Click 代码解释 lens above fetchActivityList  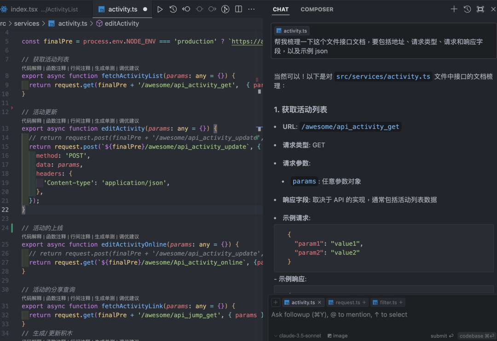pyautogui.click(x=31, y=68)
